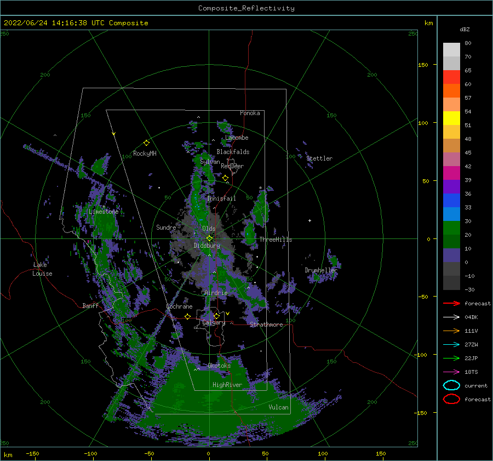
Task: Click the Cochrane label
Action: point(179,306)
